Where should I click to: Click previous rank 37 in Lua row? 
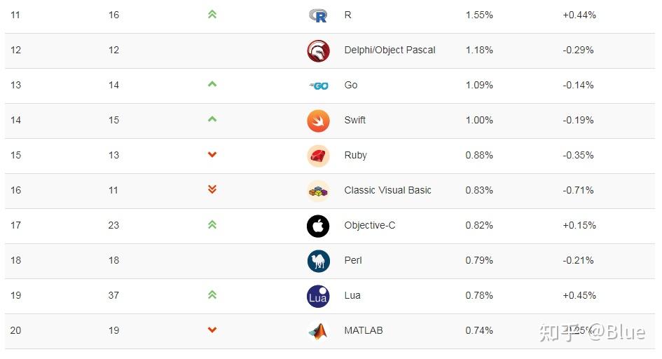[113, 296]
